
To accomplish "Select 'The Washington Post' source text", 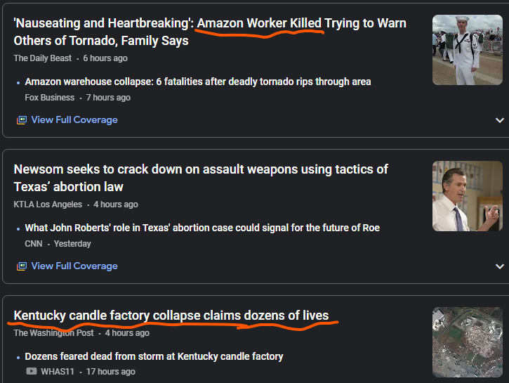I will click(53, 333).
